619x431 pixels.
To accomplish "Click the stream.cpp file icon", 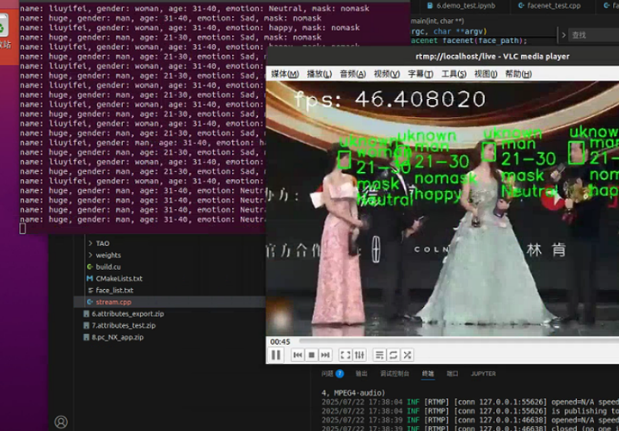I will 89,302.
